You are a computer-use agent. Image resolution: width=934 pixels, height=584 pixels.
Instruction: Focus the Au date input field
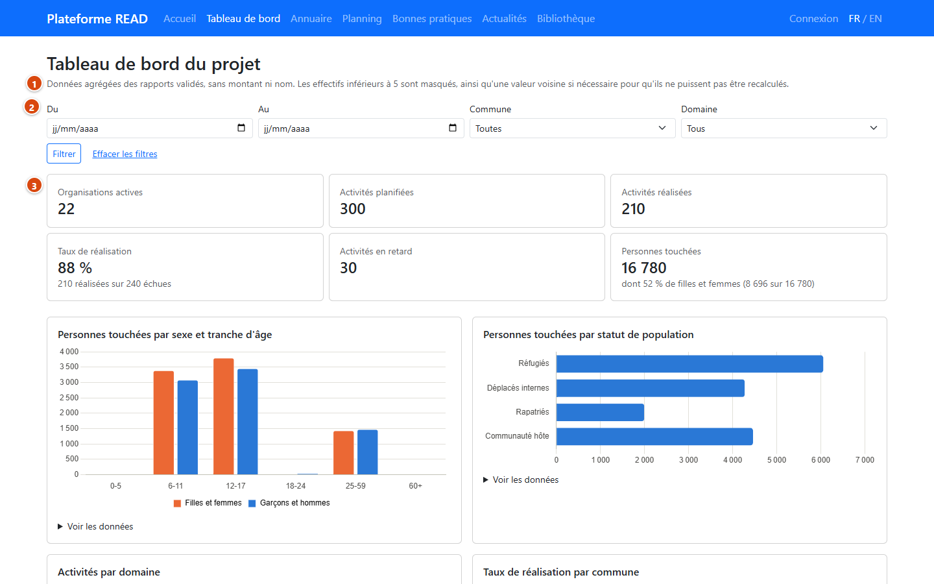tap(361, 128)
